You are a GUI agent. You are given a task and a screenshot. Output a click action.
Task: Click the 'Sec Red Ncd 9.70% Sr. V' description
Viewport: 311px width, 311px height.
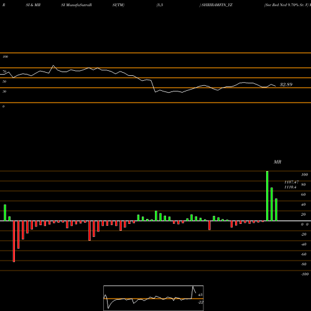pyautogui.click(x=286, y=5)
